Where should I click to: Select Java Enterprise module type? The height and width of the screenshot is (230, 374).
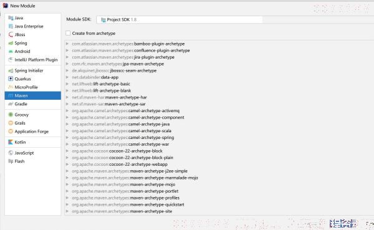click(x=33, y=26)
